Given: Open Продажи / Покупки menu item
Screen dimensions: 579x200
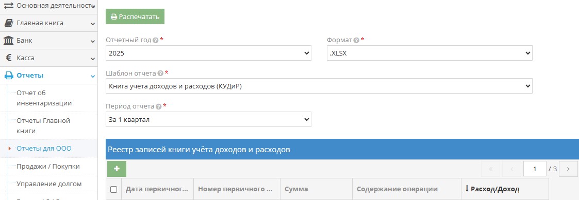Looking at the screenshot, I should pyautogui.click(x=48, y=167).
